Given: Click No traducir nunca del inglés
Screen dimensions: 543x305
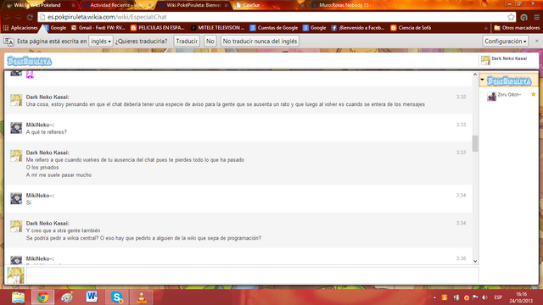Looking at the screenshot, I should (260, 42).
